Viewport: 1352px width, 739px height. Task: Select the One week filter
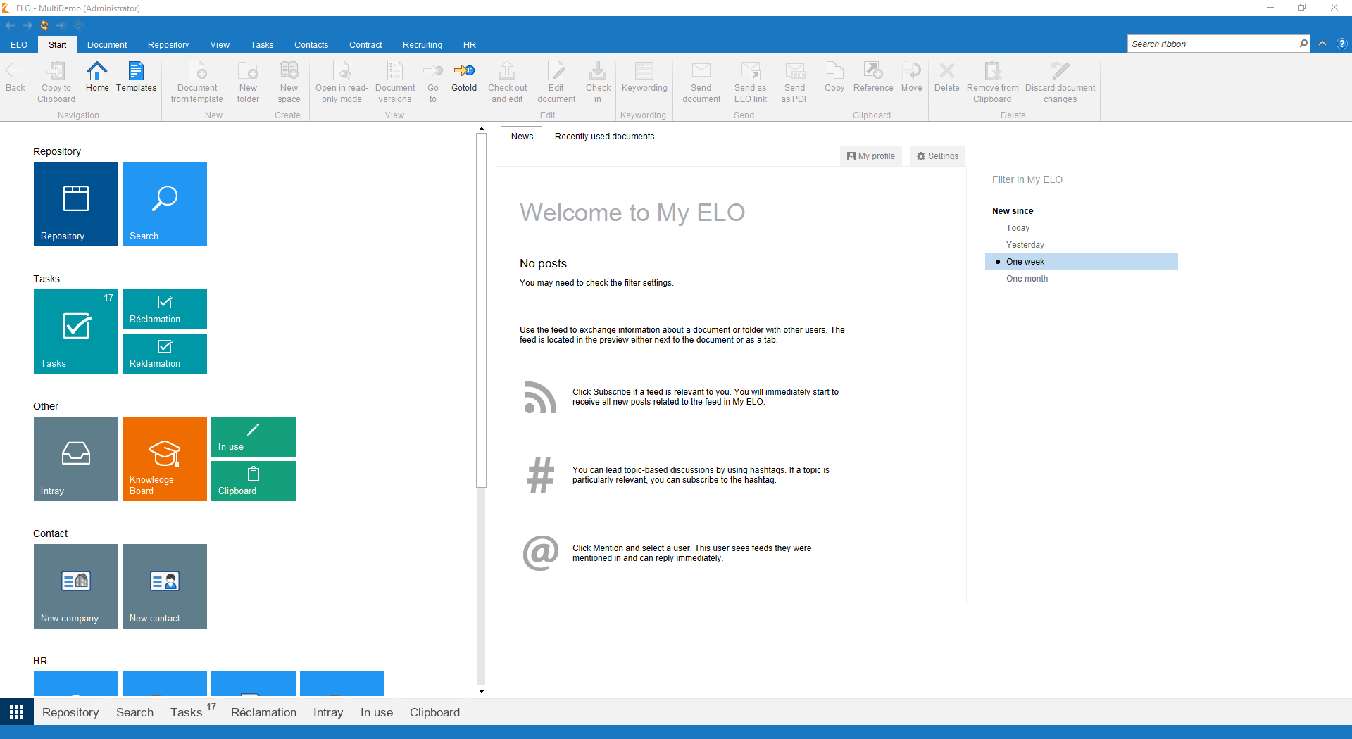pyautogui.click(x=1025, y=262)
